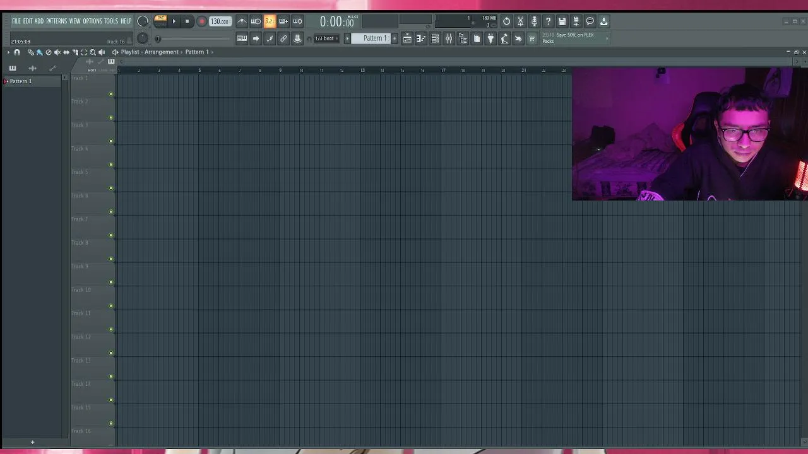This screenshot has height=454, width=808.
Task: Open the playlist options arrow menu
Action: coord(8,52)
